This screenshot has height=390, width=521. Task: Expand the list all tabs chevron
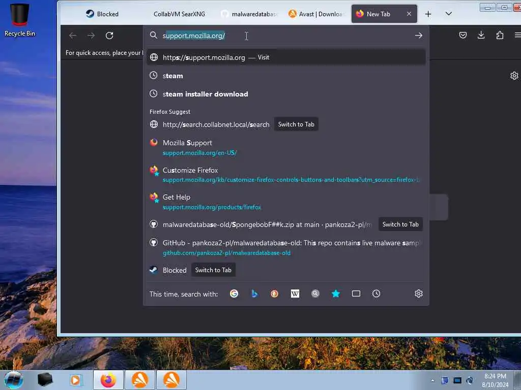(x=449, y=14)
